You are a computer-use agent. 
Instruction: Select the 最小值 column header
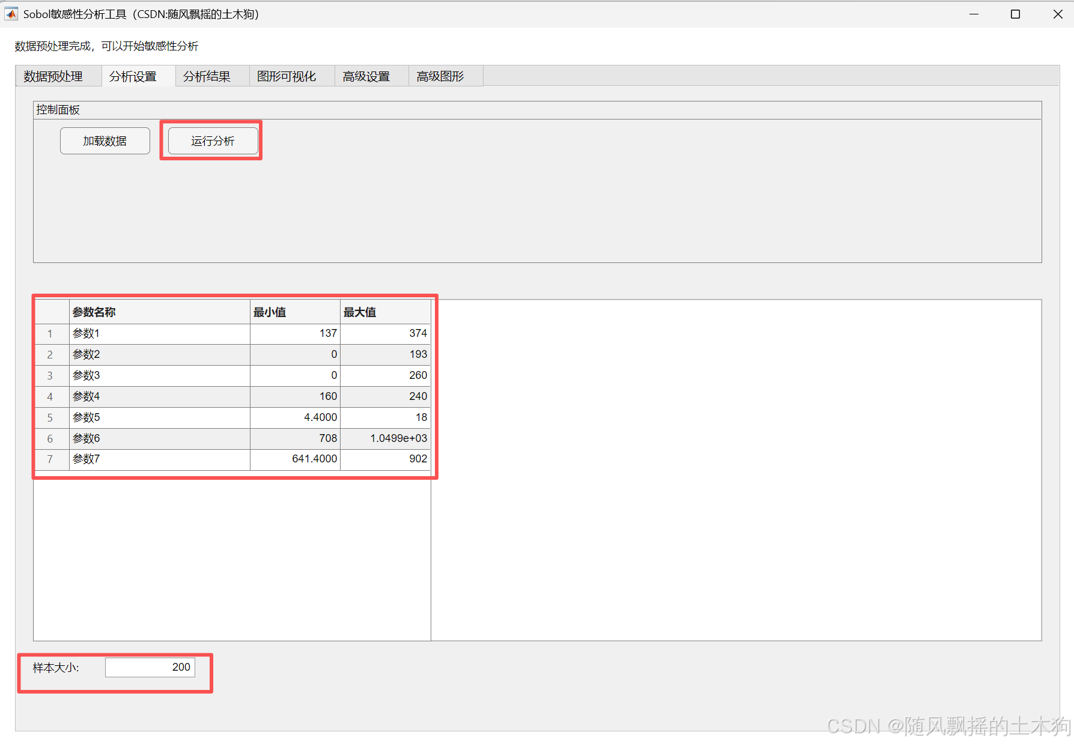[295, 312]
